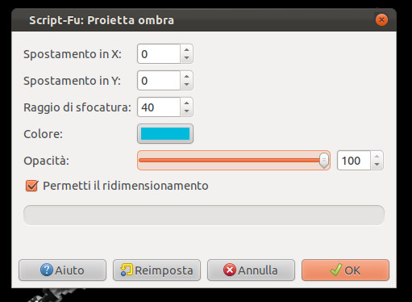Image resolution: width=412 pixels, height=302 pixels.
Task: Click the yellow Reimposta reset icon
Action: [127, 270]
